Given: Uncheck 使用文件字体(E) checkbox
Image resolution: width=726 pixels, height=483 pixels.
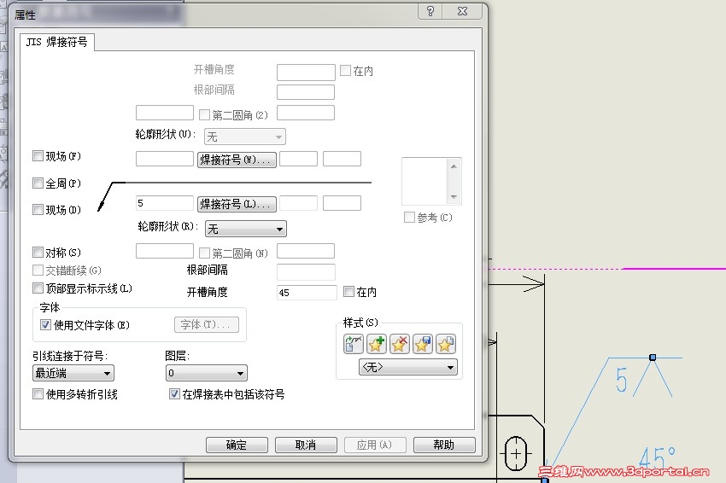Looking at the screenshot, I should 45,325.
